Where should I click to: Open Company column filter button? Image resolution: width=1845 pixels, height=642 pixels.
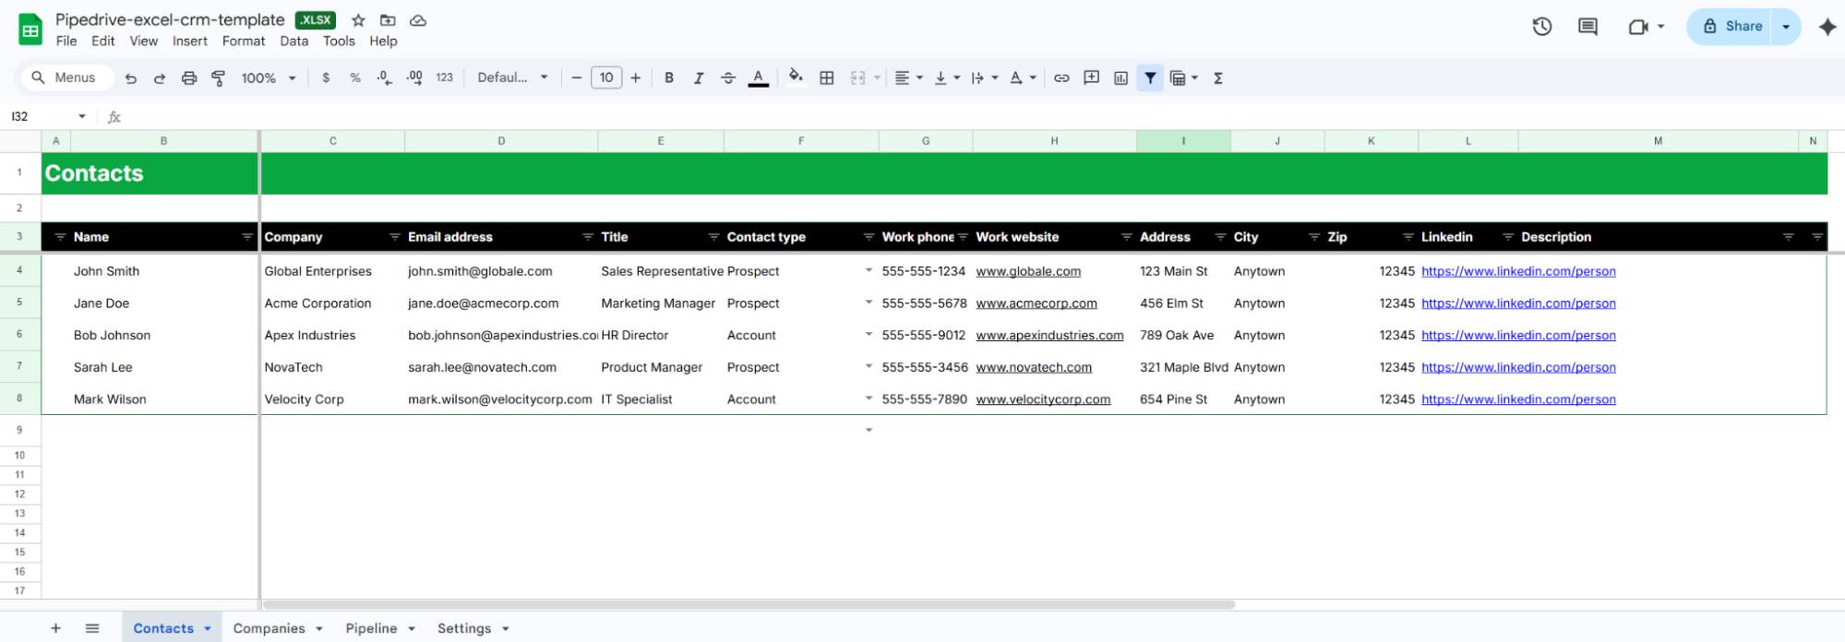(394, 237)
